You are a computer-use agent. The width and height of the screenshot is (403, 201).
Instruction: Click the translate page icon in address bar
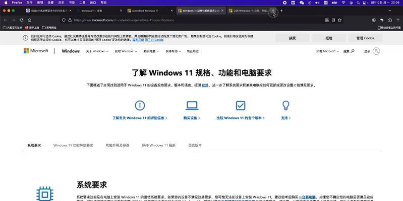(327, 20)
